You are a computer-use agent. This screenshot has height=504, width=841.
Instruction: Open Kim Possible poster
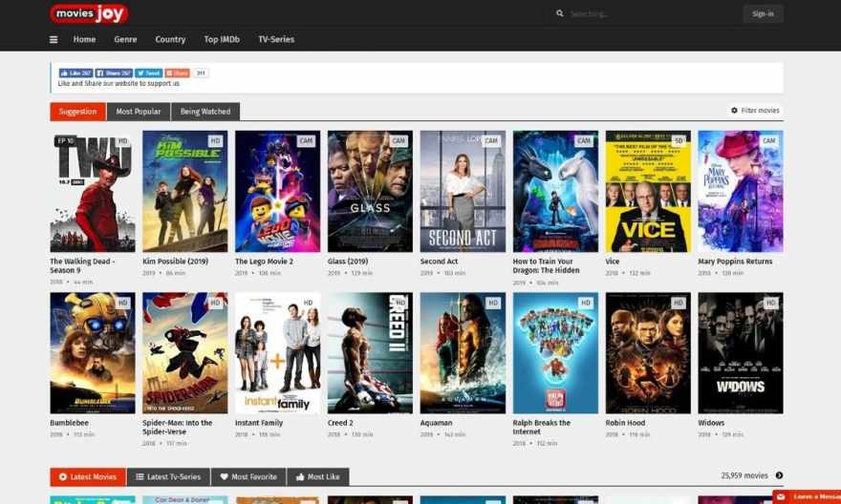point(185,191)
